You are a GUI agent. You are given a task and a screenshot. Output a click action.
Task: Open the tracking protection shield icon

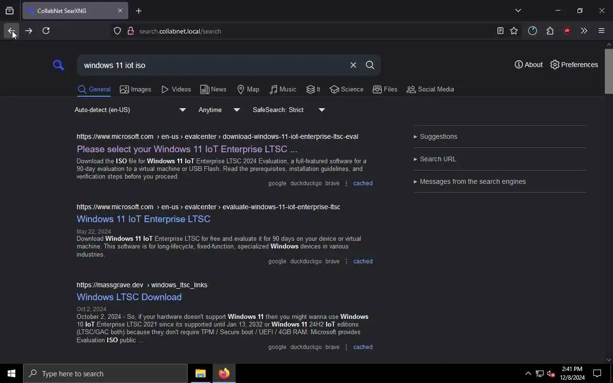coord(117,31)
